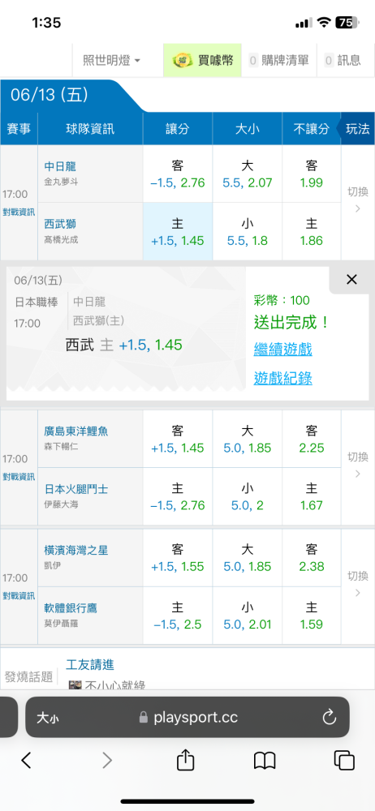
Task: Open the 訊息 messages tab
Action: pyautogui.click(x=343, y=61)
